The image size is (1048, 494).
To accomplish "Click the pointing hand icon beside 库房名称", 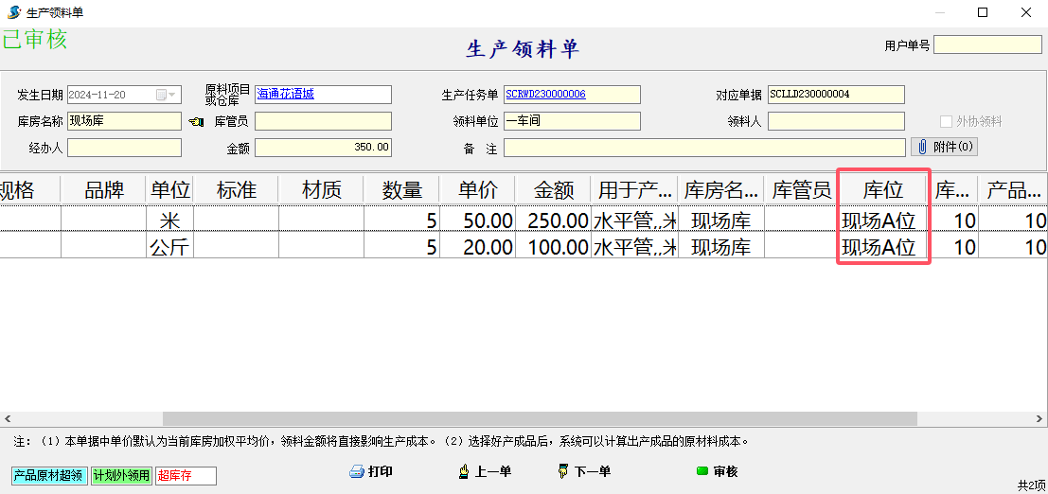I will (x=196, y=121).
